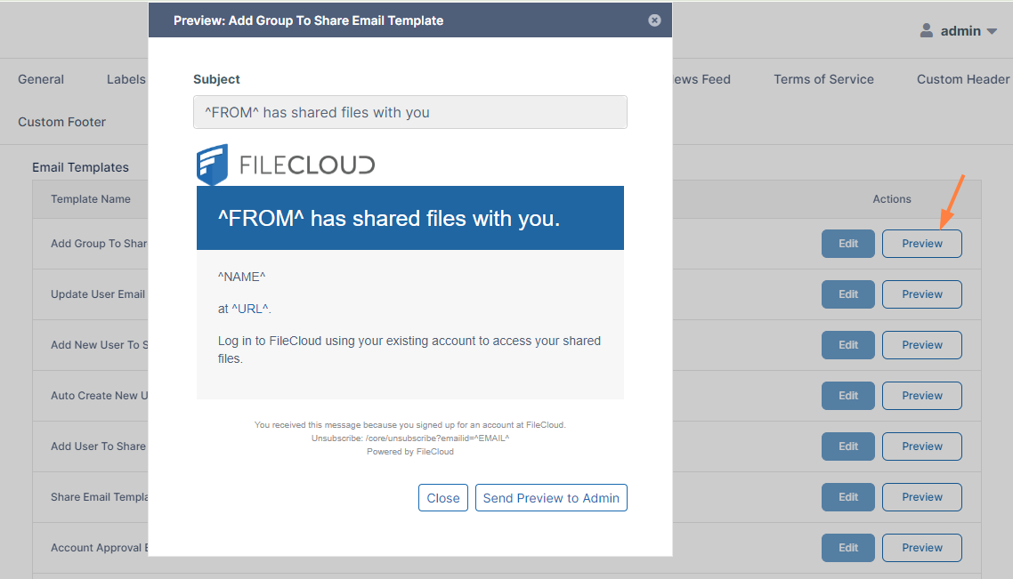Screen dimensions: 1013x579
Task: Open the Terms of Service tab
Action: [x=823, y=79]
